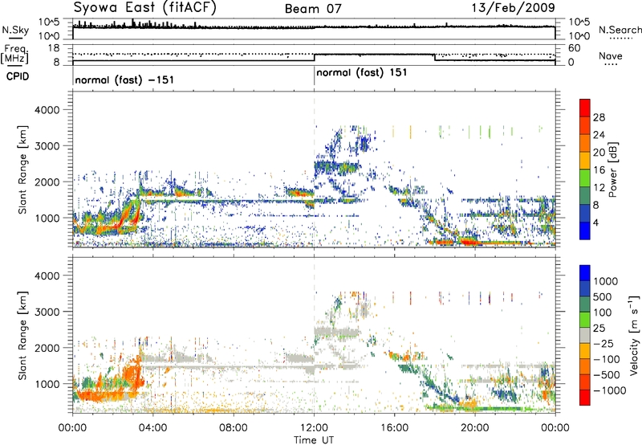Click the "4000" tick of the power panel
The width and height of the screenshot is (642, 445).
47,110
